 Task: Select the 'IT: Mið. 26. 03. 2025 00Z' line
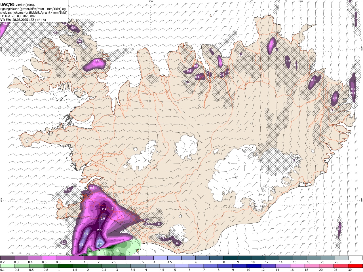(x=18, y=16)
